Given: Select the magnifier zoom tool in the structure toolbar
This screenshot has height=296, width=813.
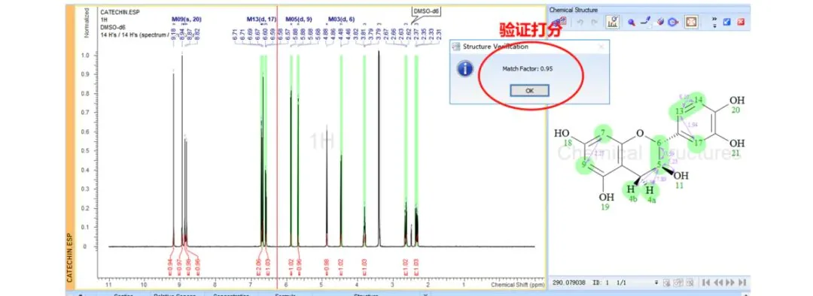Looking at the screenshot, I should (x=632, y=23).
